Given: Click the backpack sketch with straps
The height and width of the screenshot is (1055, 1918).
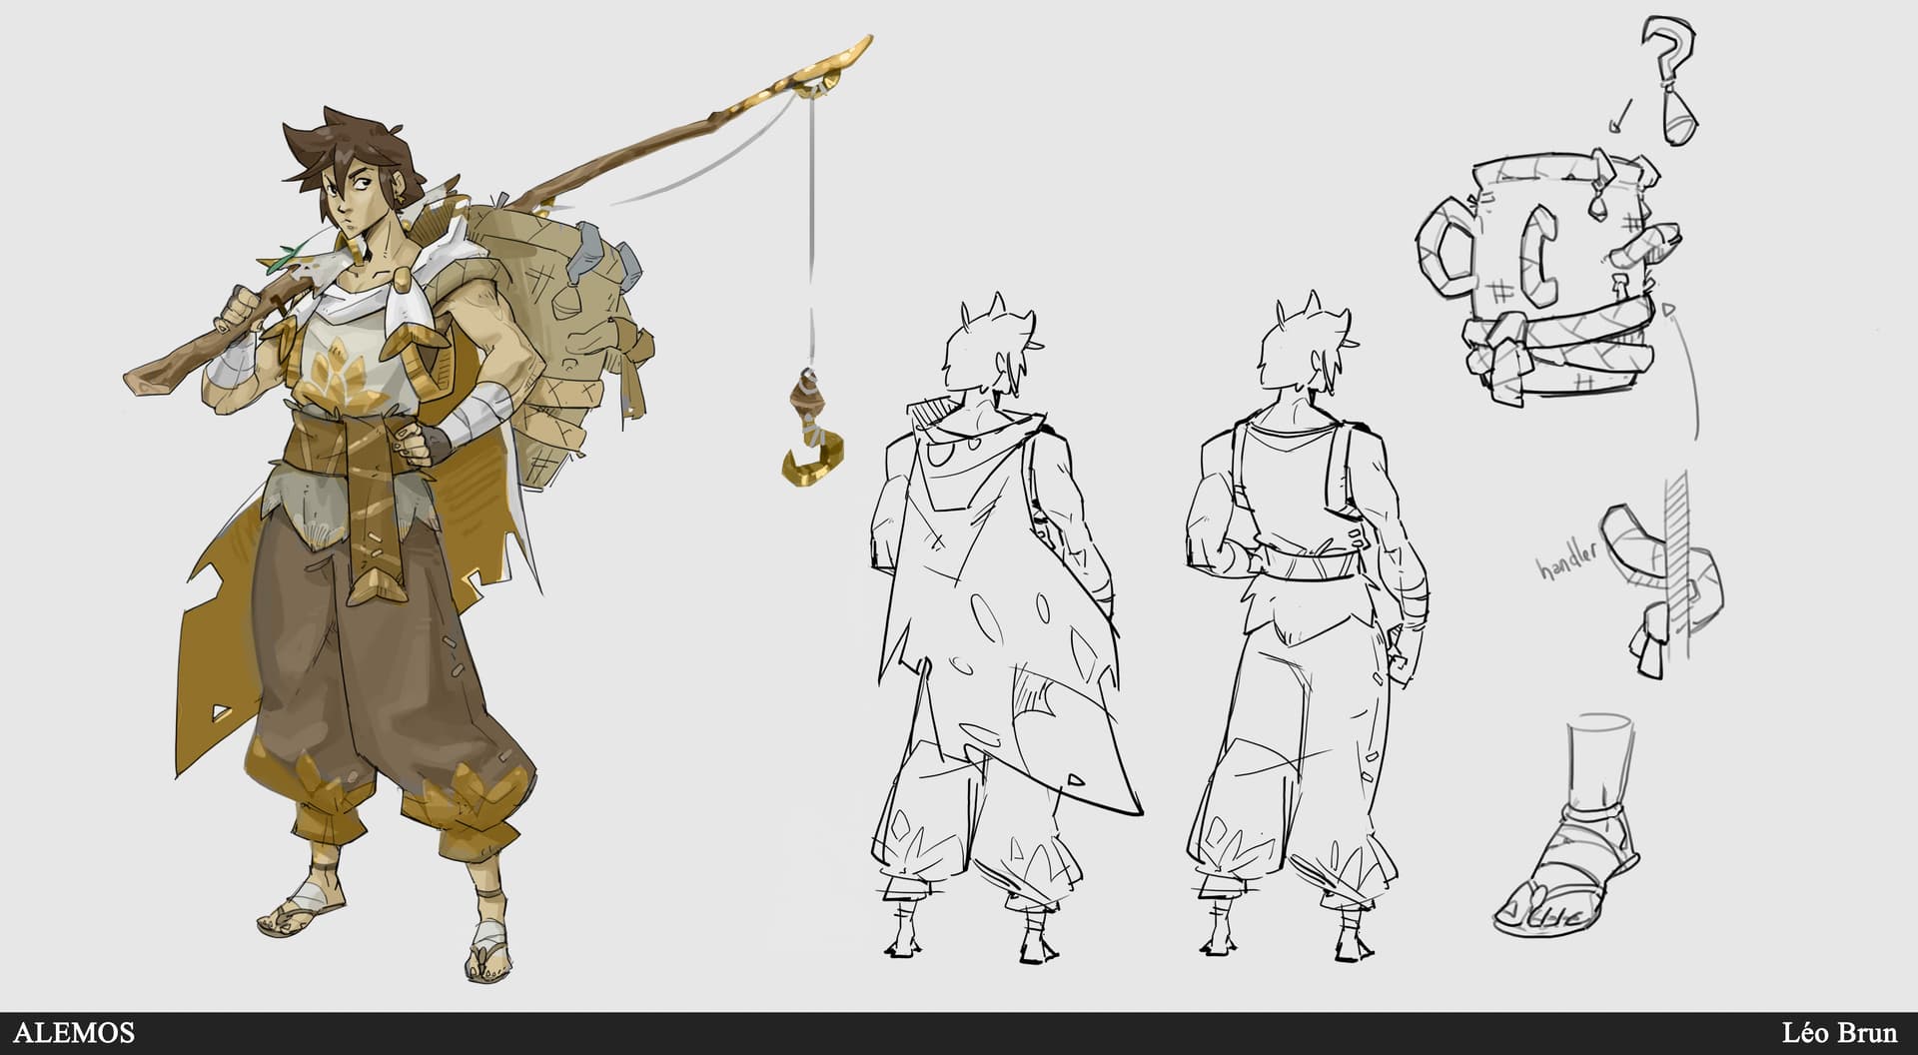Looking at the screenshot, I should (1547, 275).
